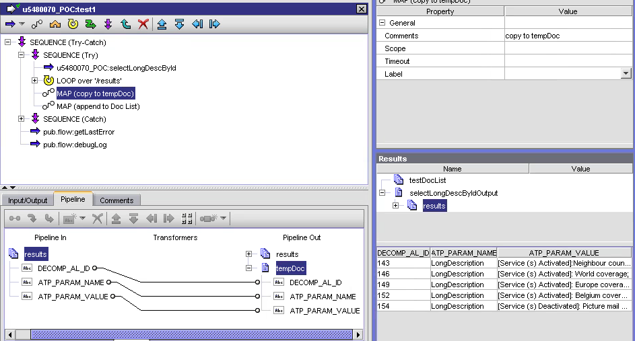Click the New Variable icon in pipeline toolbar
The image size is (635, 341).
click(x=69, y=219)
